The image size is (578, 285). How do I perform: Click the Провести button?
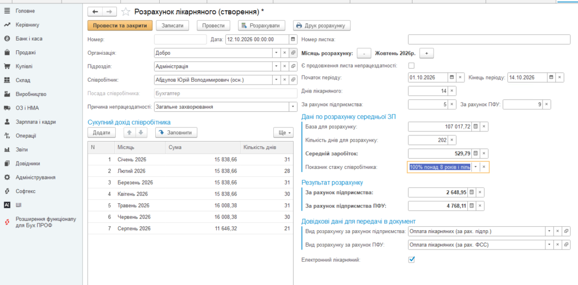coord(213,25)
